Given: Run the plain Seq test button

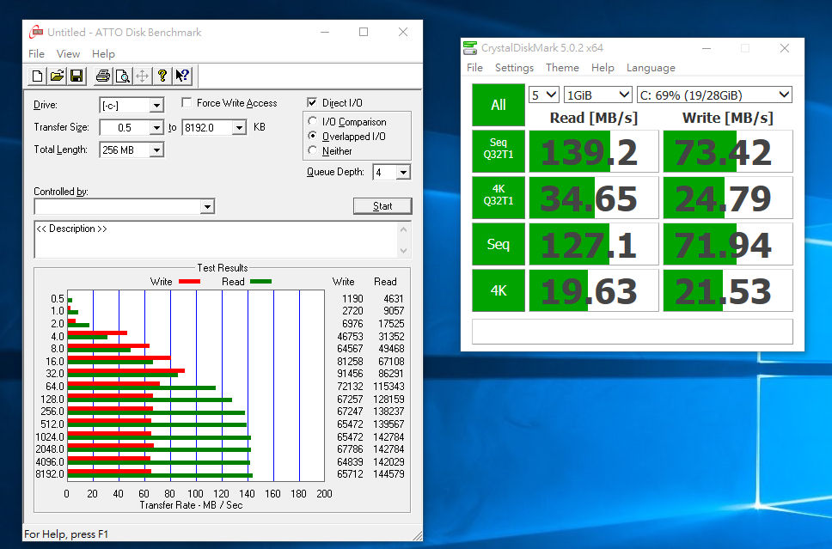Looking at the screenshot, I should pos(499,244).
